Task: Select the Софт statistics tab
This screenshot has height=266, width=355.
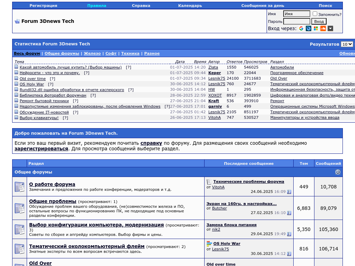Action: 111,53
